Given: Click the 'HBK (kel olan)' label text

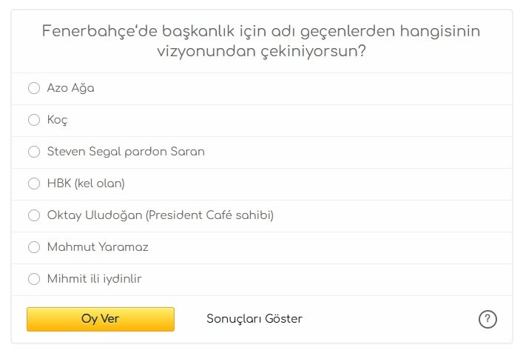Looking at the screenshot, I should pyautogui.click(x=86, y=184).
